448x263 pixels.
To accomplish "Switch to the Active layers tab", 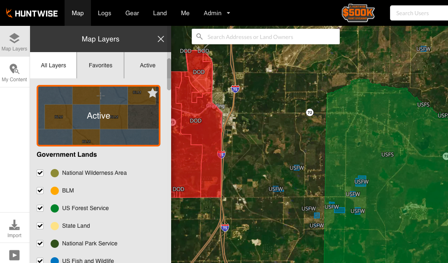I will 148,65.
